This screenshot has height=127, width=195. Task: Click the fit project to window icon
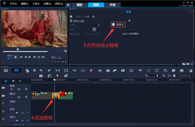point(169,76)
